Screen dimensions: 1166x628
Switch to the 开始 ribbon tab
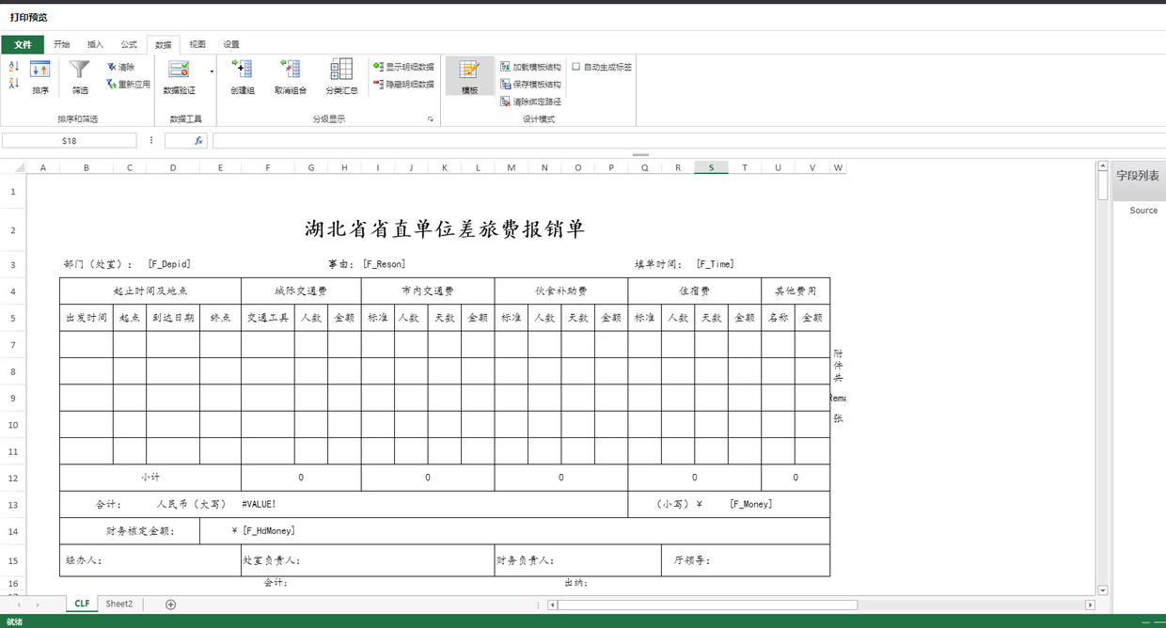(x=61, y=44)
